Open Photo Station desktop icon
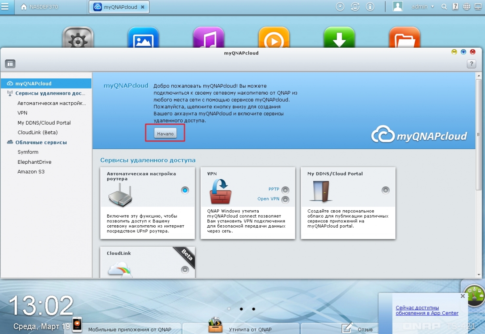The height and width of the screenshot is (334, 485). coord(143,38)
